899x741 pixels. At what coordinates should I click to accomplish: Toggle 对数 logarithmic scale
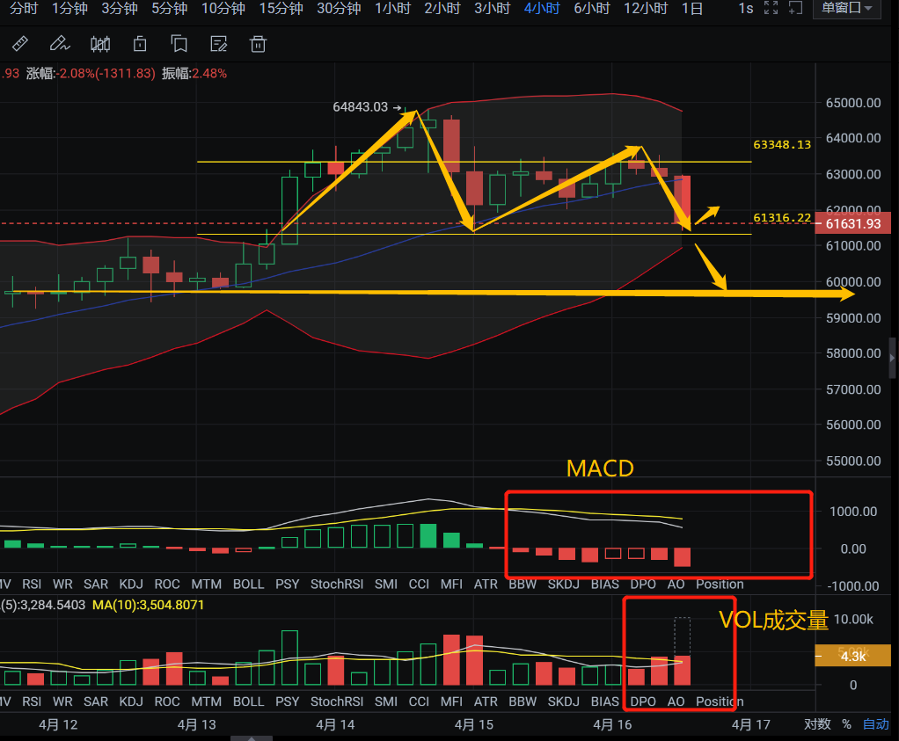817,724
